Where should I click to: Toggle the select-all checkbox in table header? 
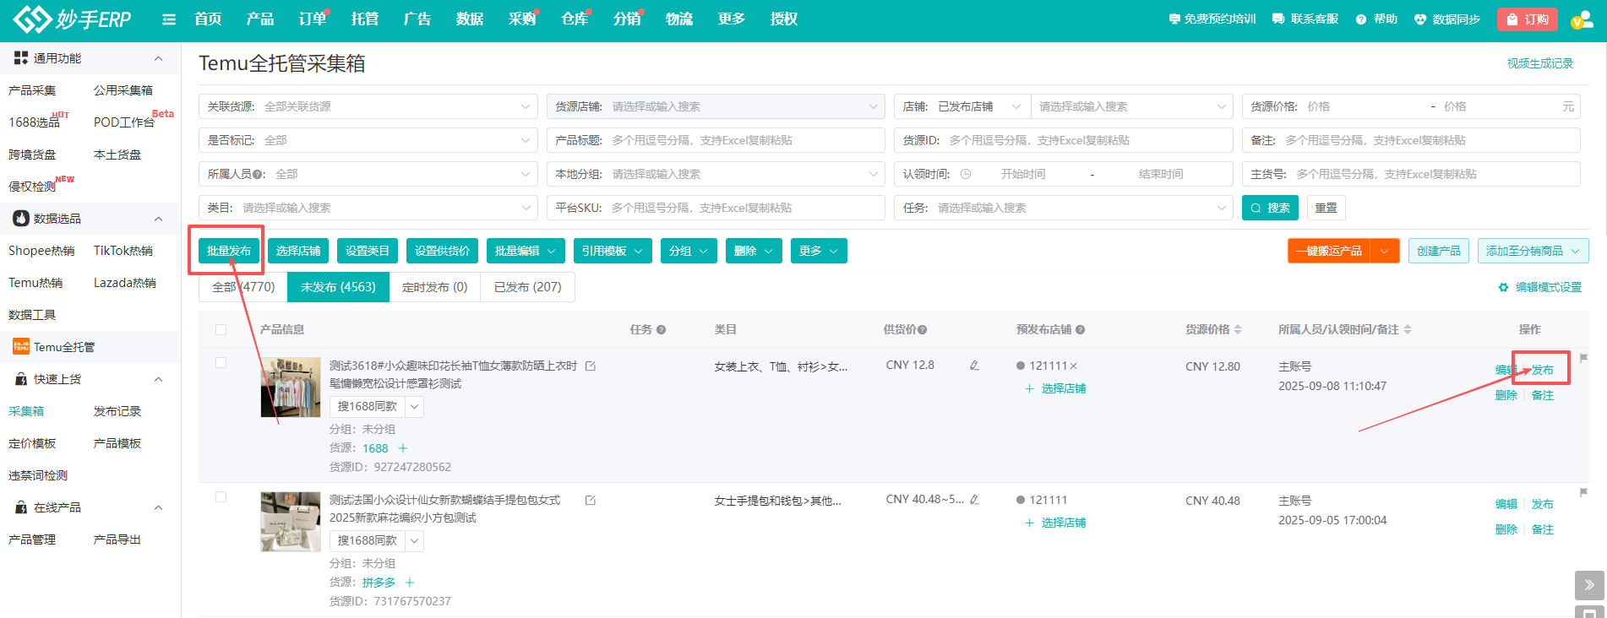[x=221, y=330]
